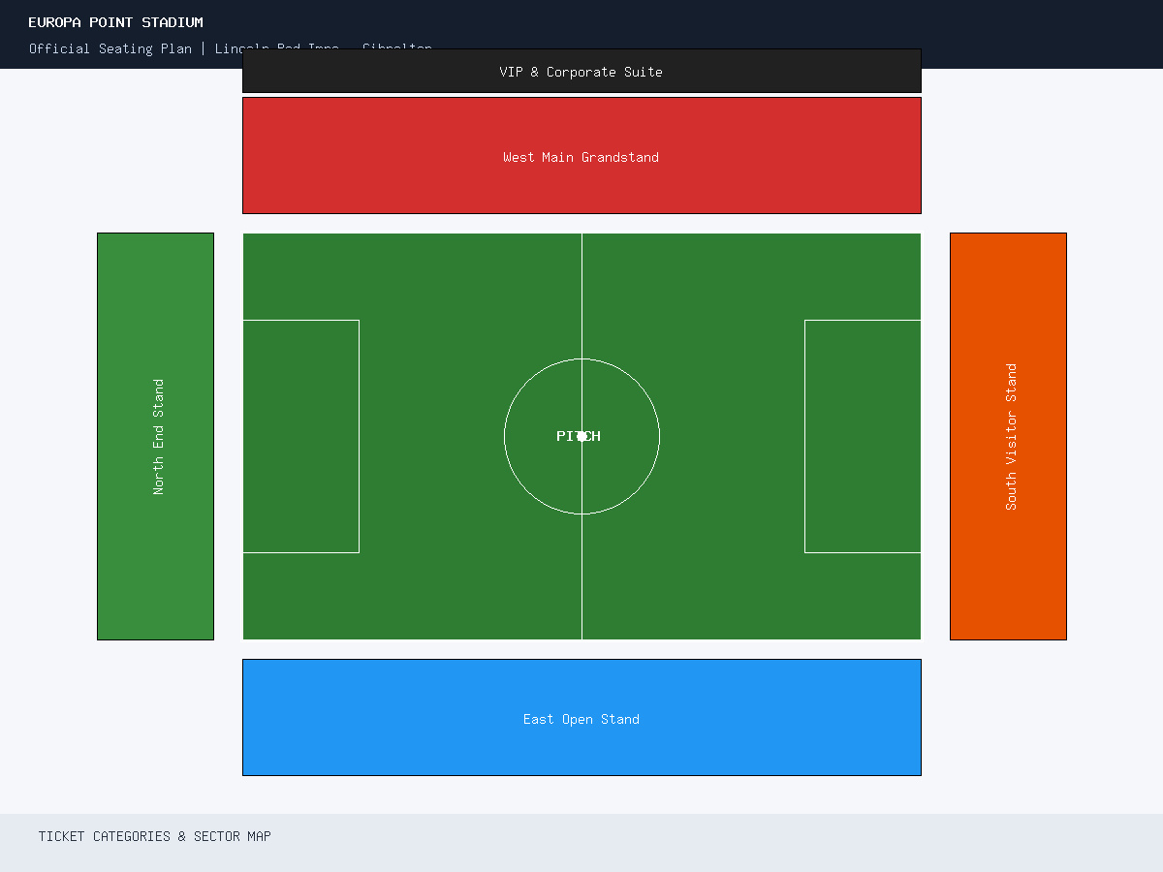
Task: Open Ticket Categories & Sector Map footer
Action: pos(155,836)
